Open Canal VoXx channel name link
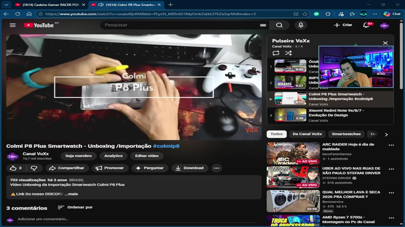 point(36,154)
